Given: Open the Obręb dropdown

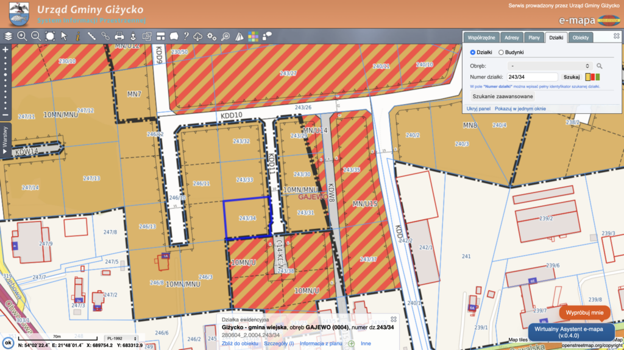Looking at the screenshot, I should click(550, 66).
